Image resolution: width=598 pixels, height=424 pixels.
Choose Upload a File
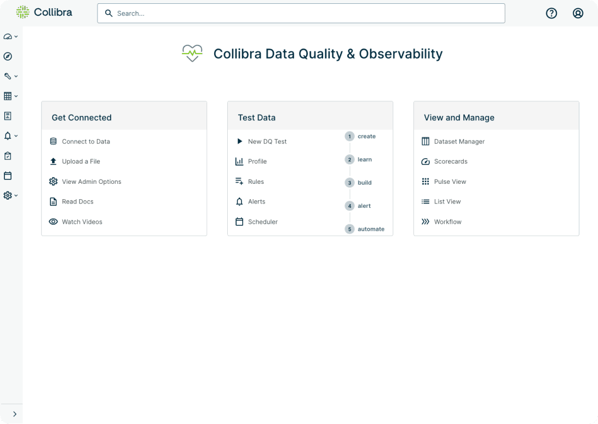coord(81,161)
